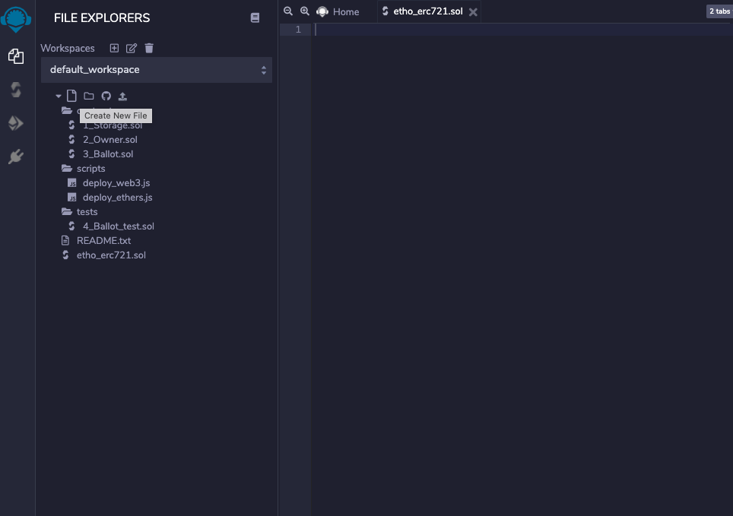The width and height of the screenshot is (733, 516).
Task: Click Solidity icon in etho_erc721.sol tab
Action: click(x=386, y=11)
